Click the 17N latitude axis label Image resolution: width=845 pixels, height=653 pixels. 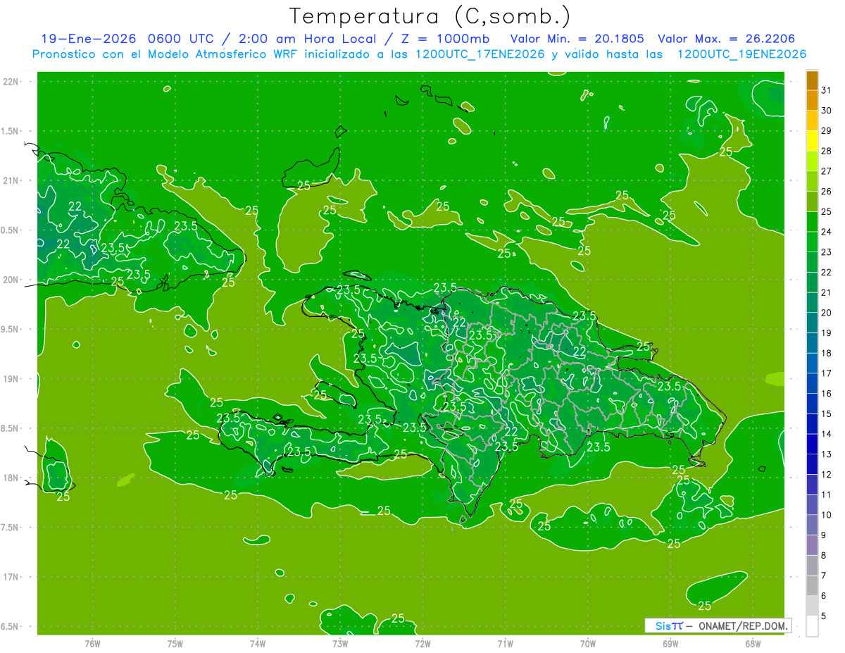[x=11, y=577]
